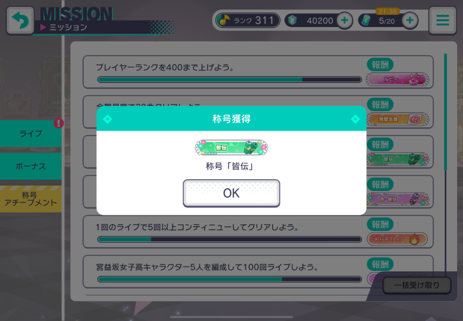Tap the live bonus drink can icon
The image size is (463, 321).
pyautogui.click(x=365, y=20)
